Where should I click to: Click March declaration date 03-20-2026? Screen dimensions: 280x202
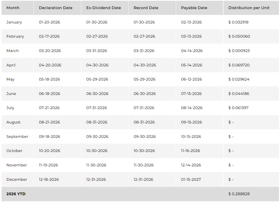(50, 51)
